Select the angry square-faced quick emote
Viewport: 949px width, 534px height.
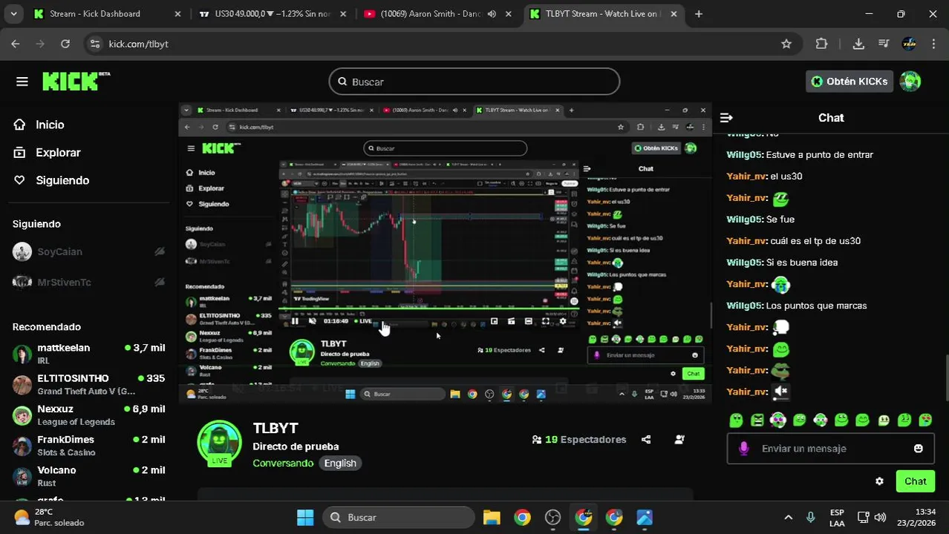(x=757, y=420)
